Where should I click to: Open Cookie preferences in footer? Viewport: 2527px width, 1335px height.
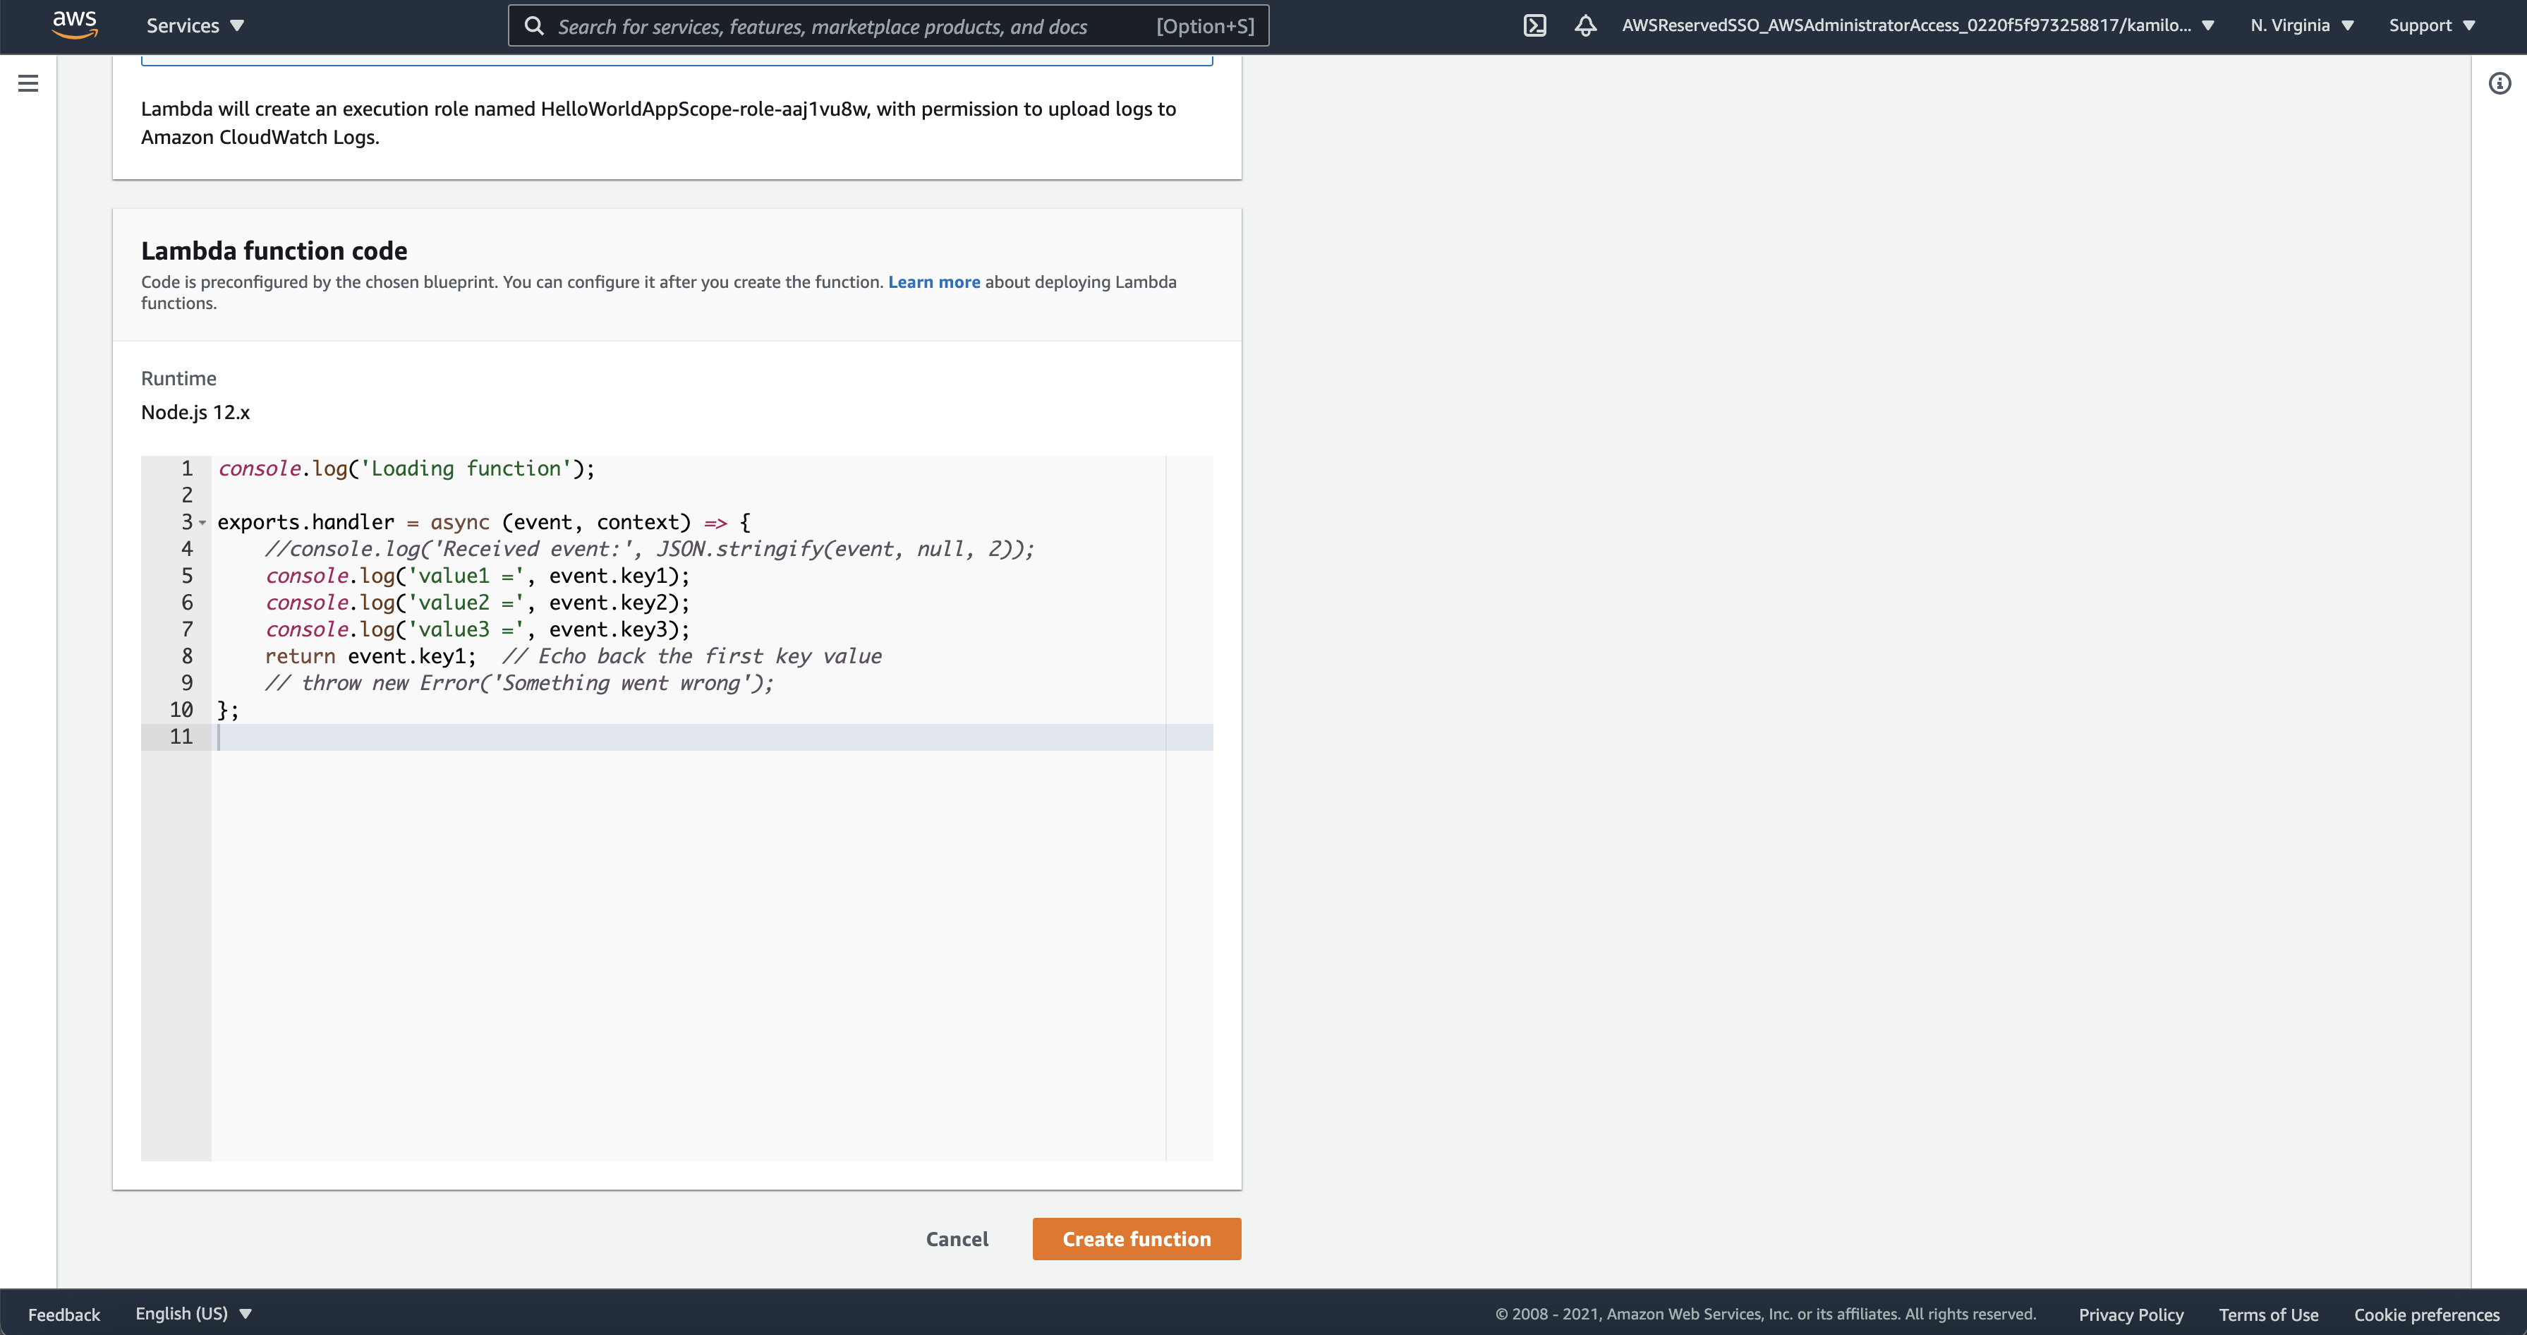2426,1315
